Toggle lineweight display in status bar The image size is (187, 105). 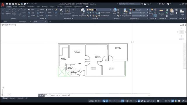[127, 101]
